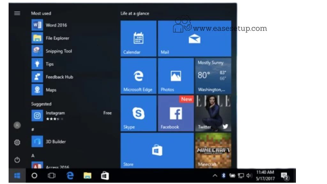Viewport: 327px width, 184px height.
Task: Click the "Suggested" heading
Action: coord(41,104)
